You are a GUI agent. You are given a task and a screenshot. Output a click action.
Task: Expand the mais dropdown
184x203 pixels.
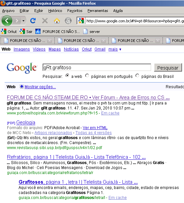coord(115,49)
